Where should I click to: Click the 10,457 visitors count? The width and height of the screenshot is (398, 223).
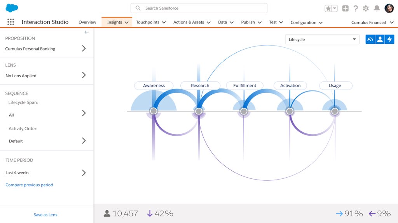[x=126, y=213]
